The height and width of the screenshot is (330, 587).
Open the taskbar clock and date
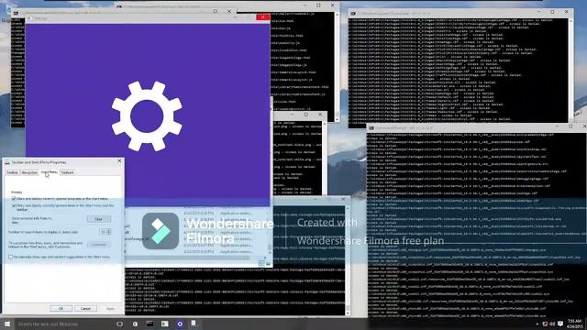click(575, 324)
